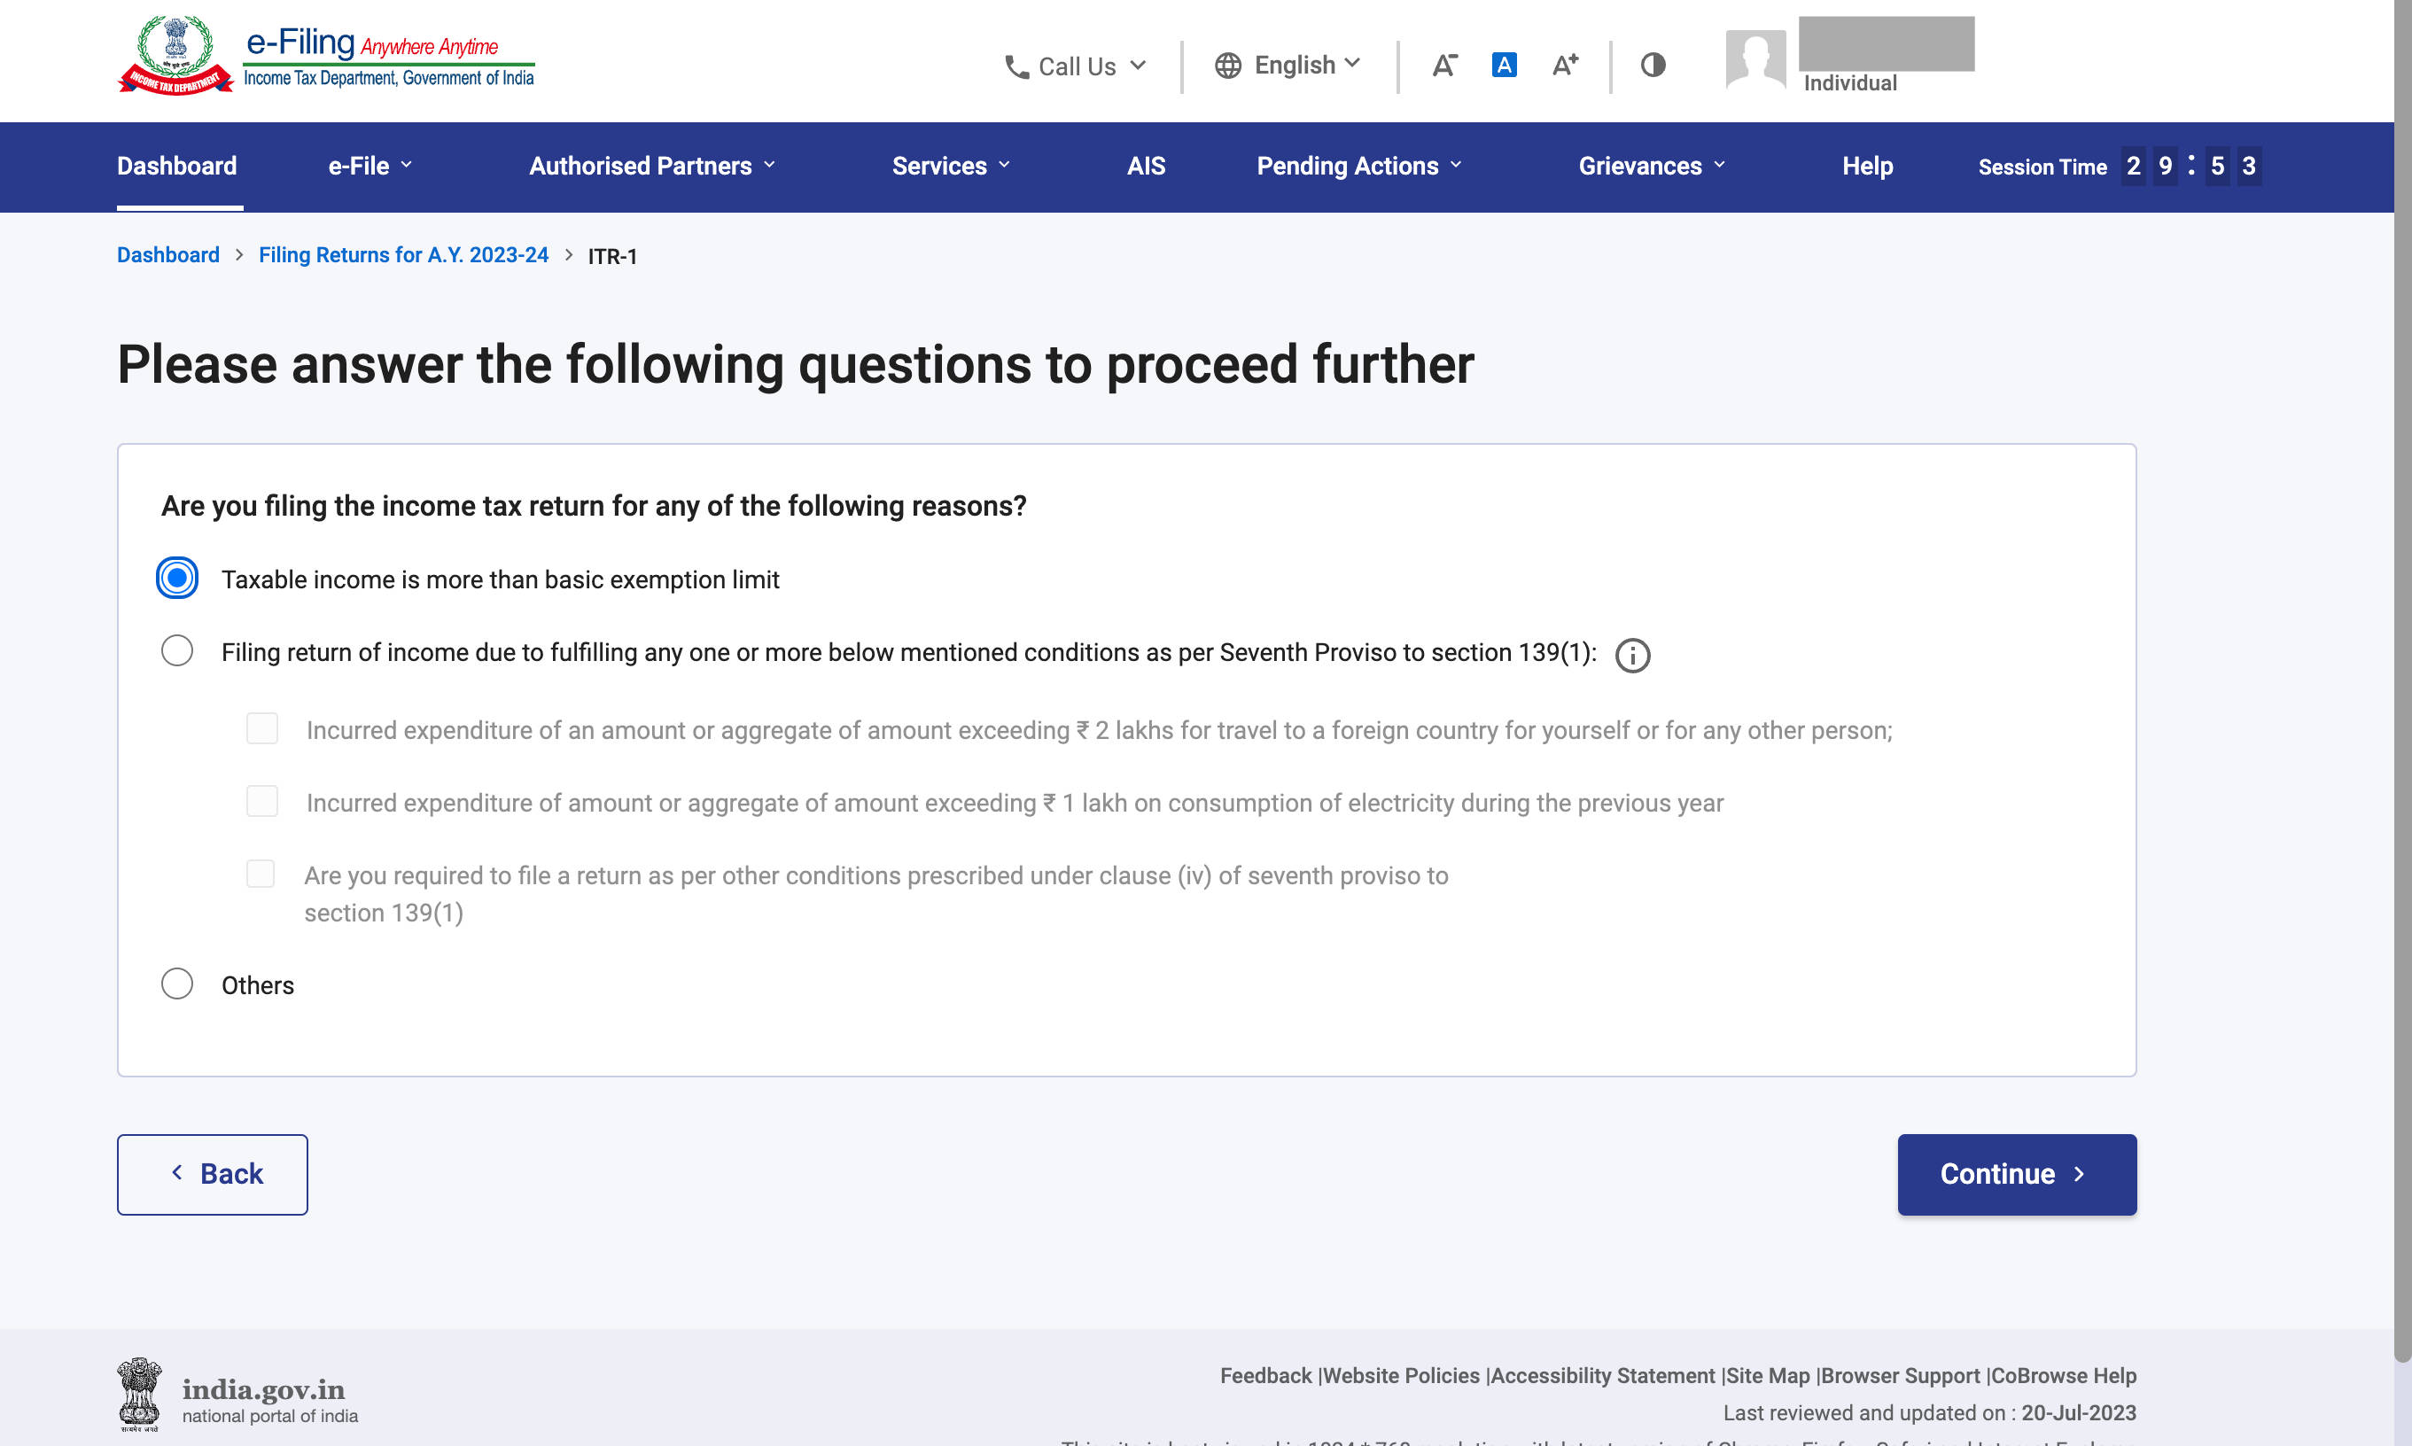Click the info icon beside section 139(1)
2412x1446 pixels.
click(x=1632, y=656)
